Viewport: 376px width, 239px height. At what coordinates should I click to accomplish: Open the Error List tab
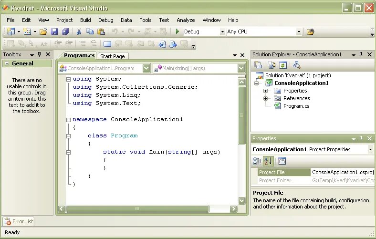[19, 221]
